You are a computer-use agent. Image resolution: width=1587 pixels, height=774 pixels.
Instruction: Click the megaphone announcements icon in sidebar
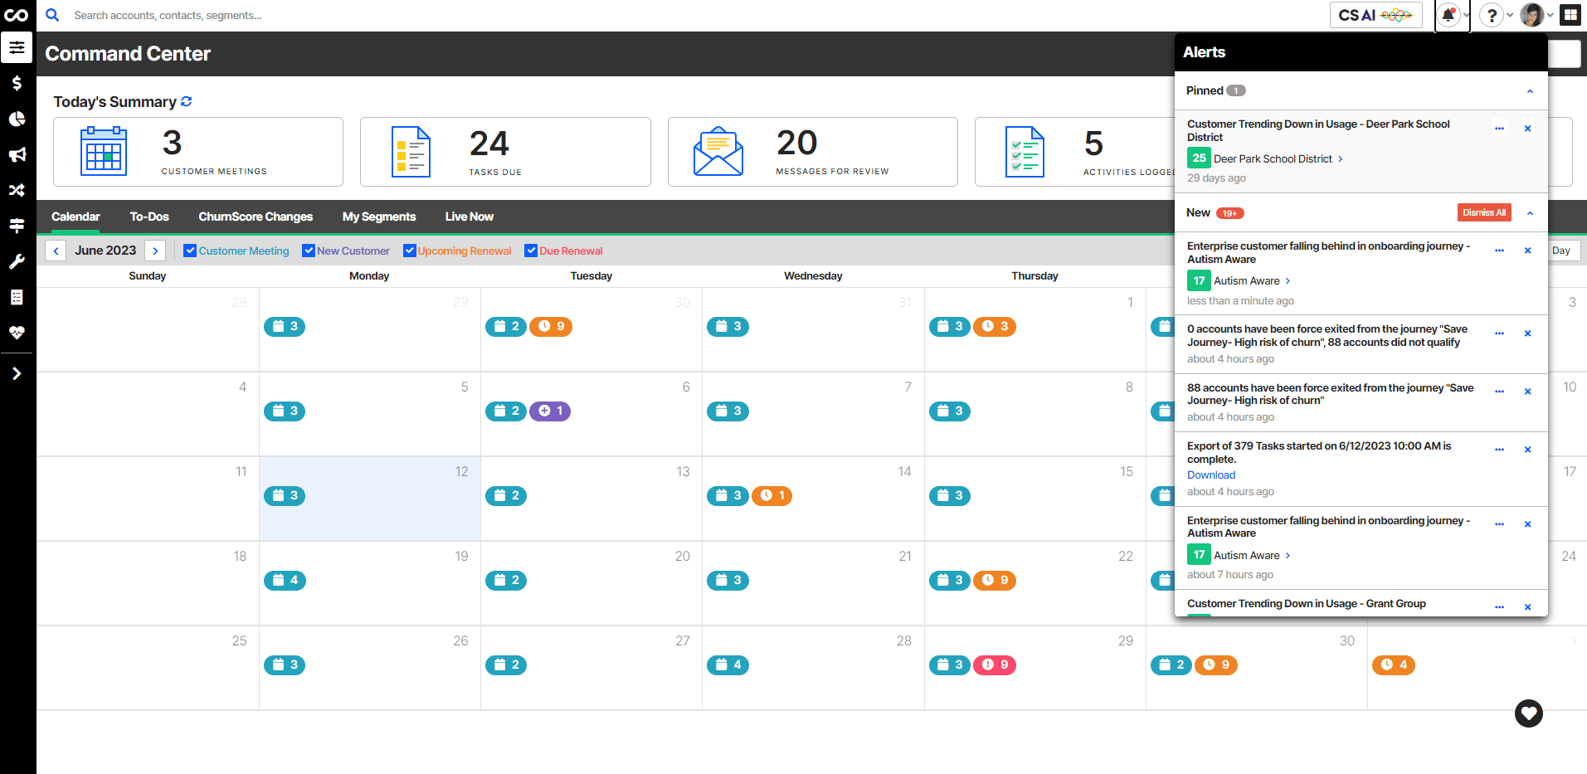17,154
